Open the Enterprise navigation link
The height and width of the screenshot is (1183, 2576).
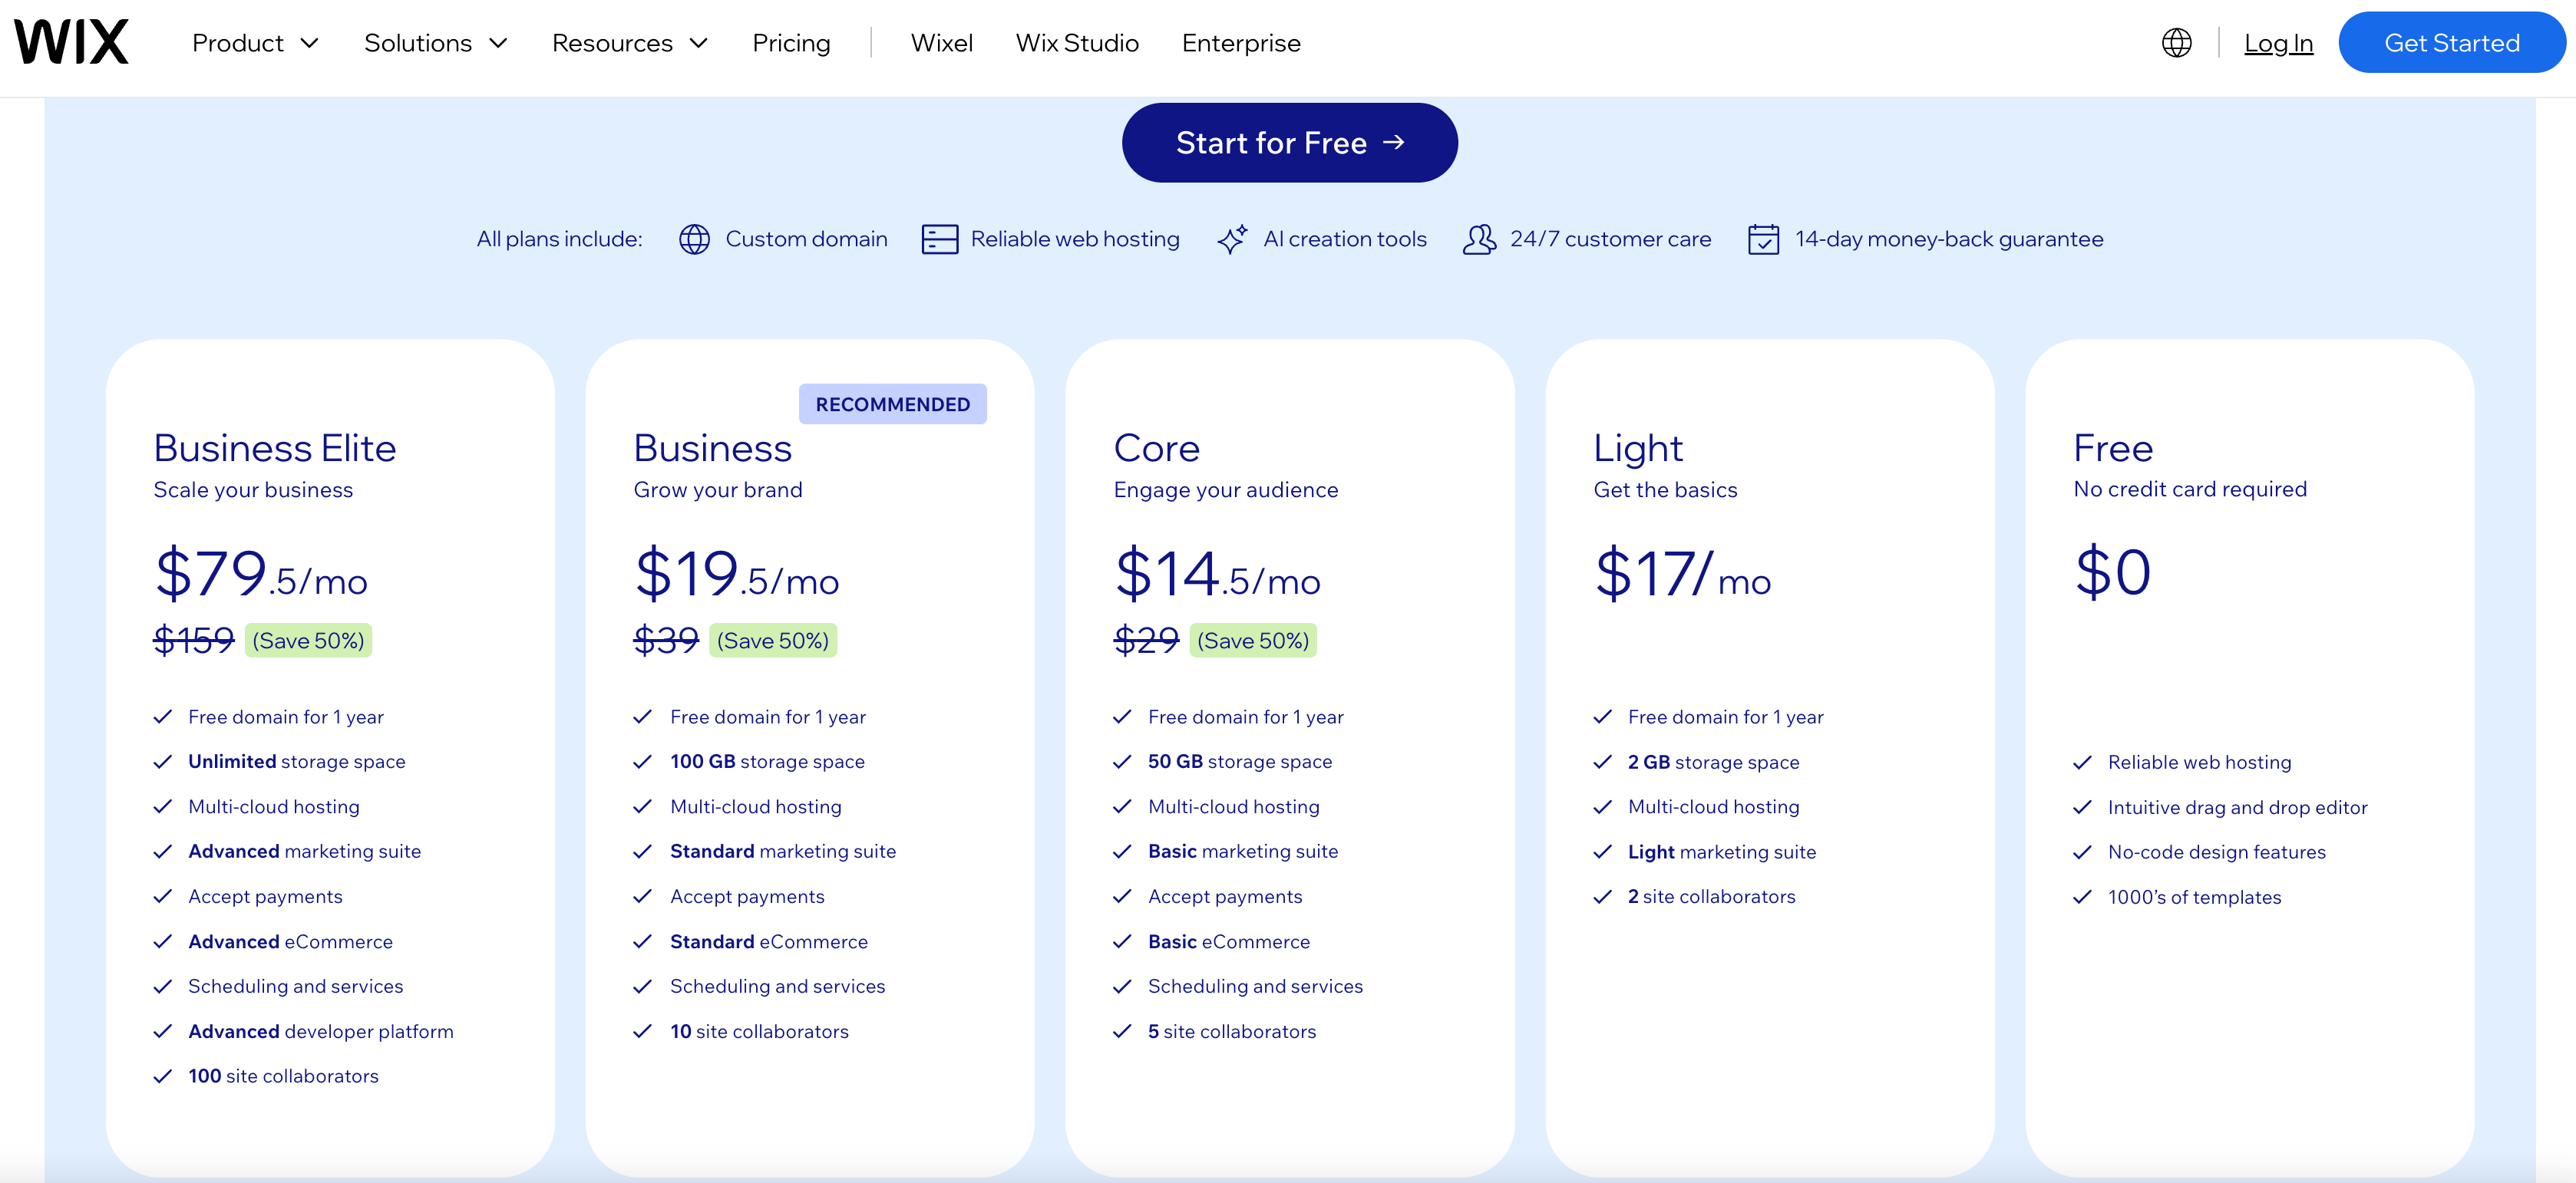tap(1241, 43)
